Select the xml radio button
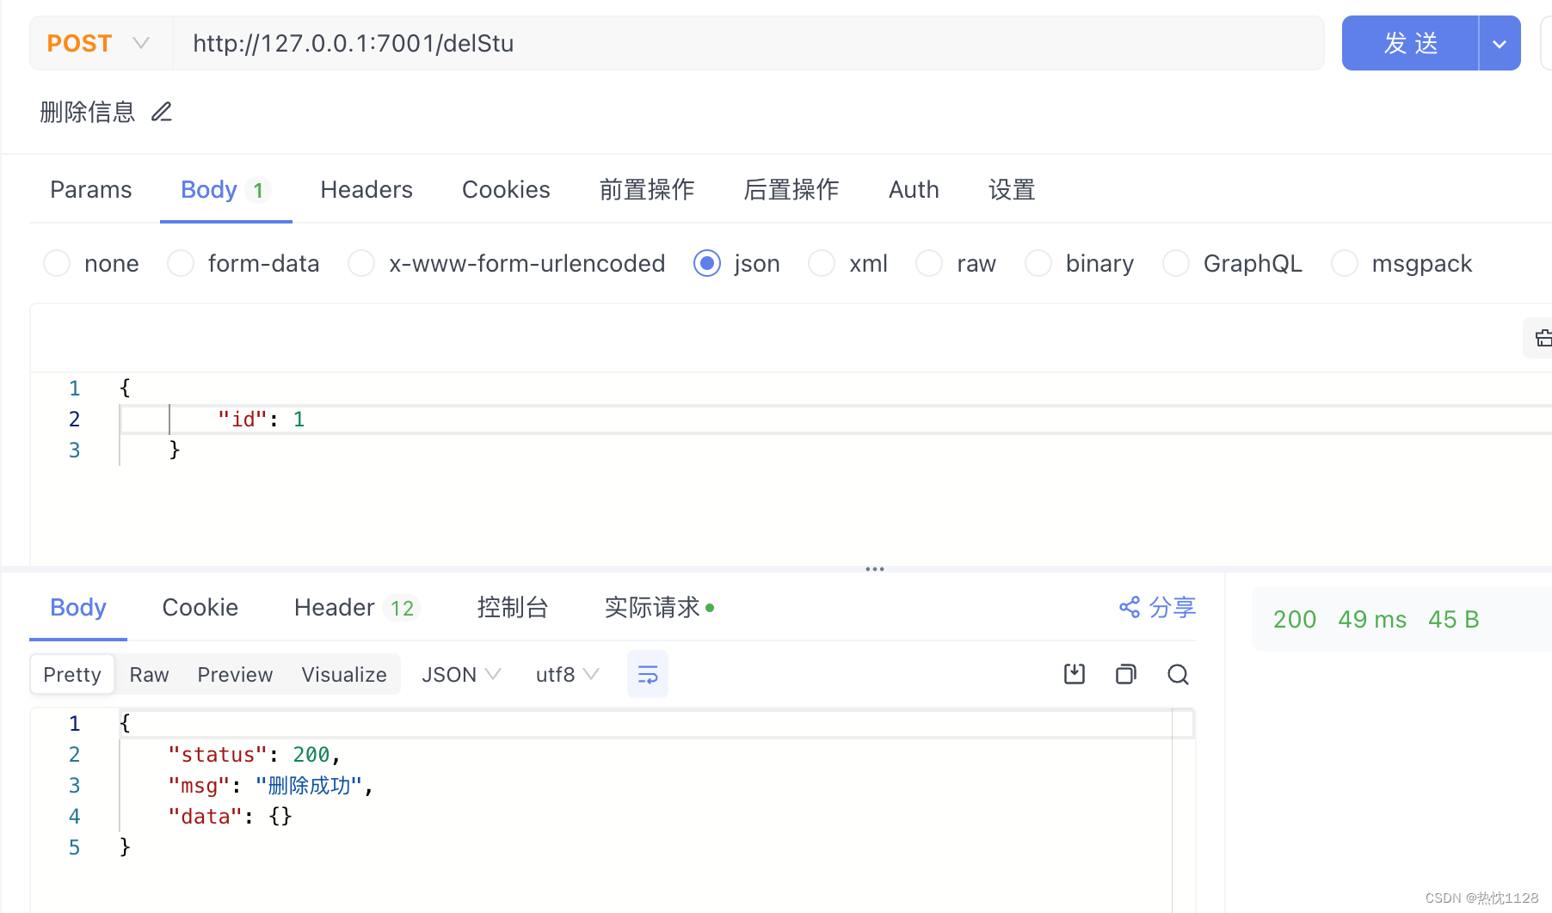The width and height of the screenshot is (1552, 913). click(822, 263)
